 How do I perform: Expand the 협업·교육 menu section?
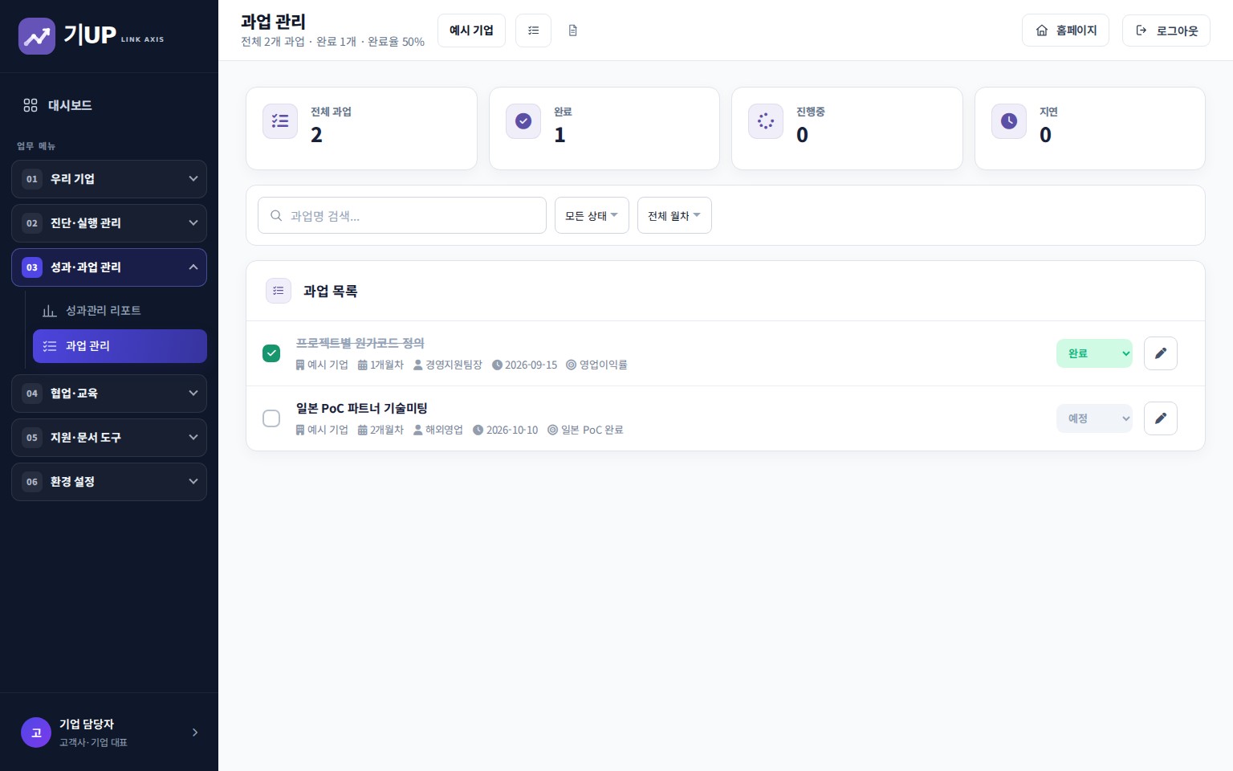point(109,394)
